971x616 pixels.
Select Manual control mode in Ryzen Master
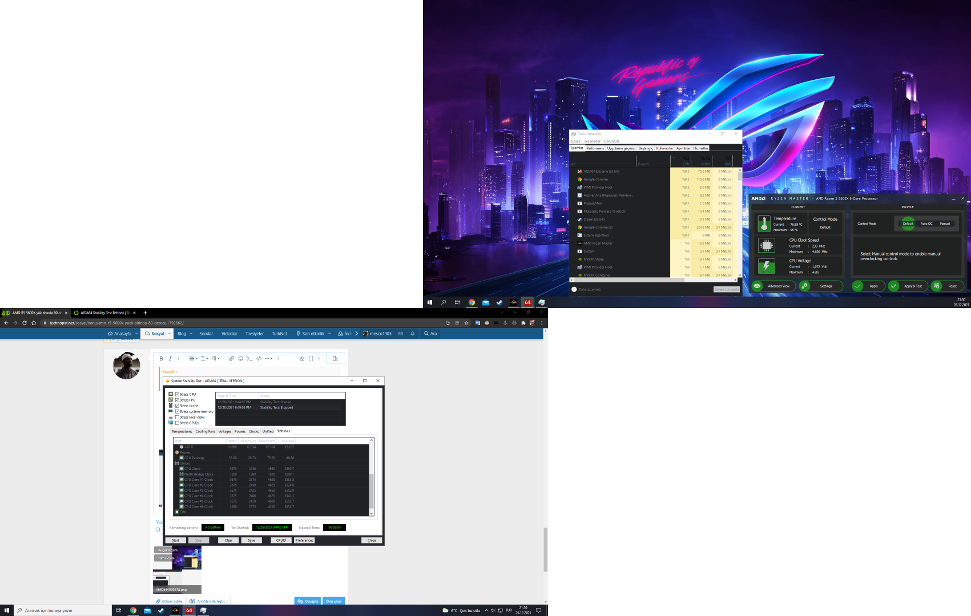(945, 224)
